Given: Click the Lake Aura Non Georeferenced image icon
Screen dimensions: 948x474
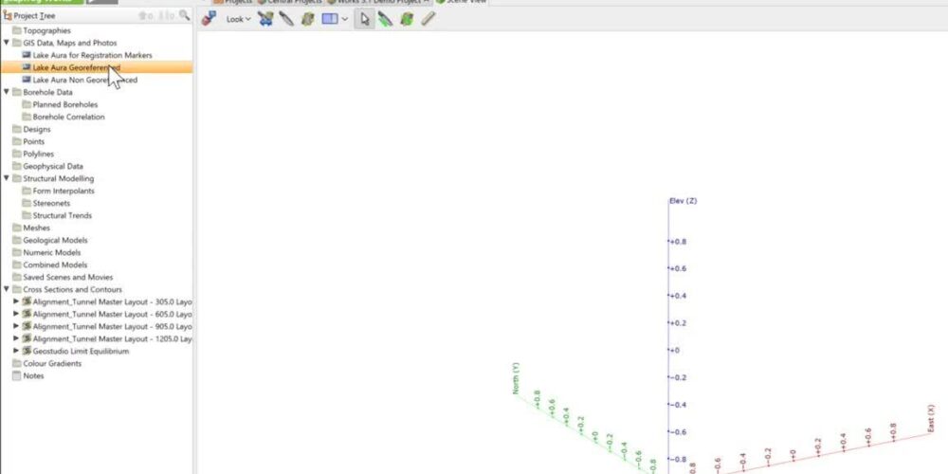Looking at the screenshot, I should pyautogui.click(x=26, y=81).
